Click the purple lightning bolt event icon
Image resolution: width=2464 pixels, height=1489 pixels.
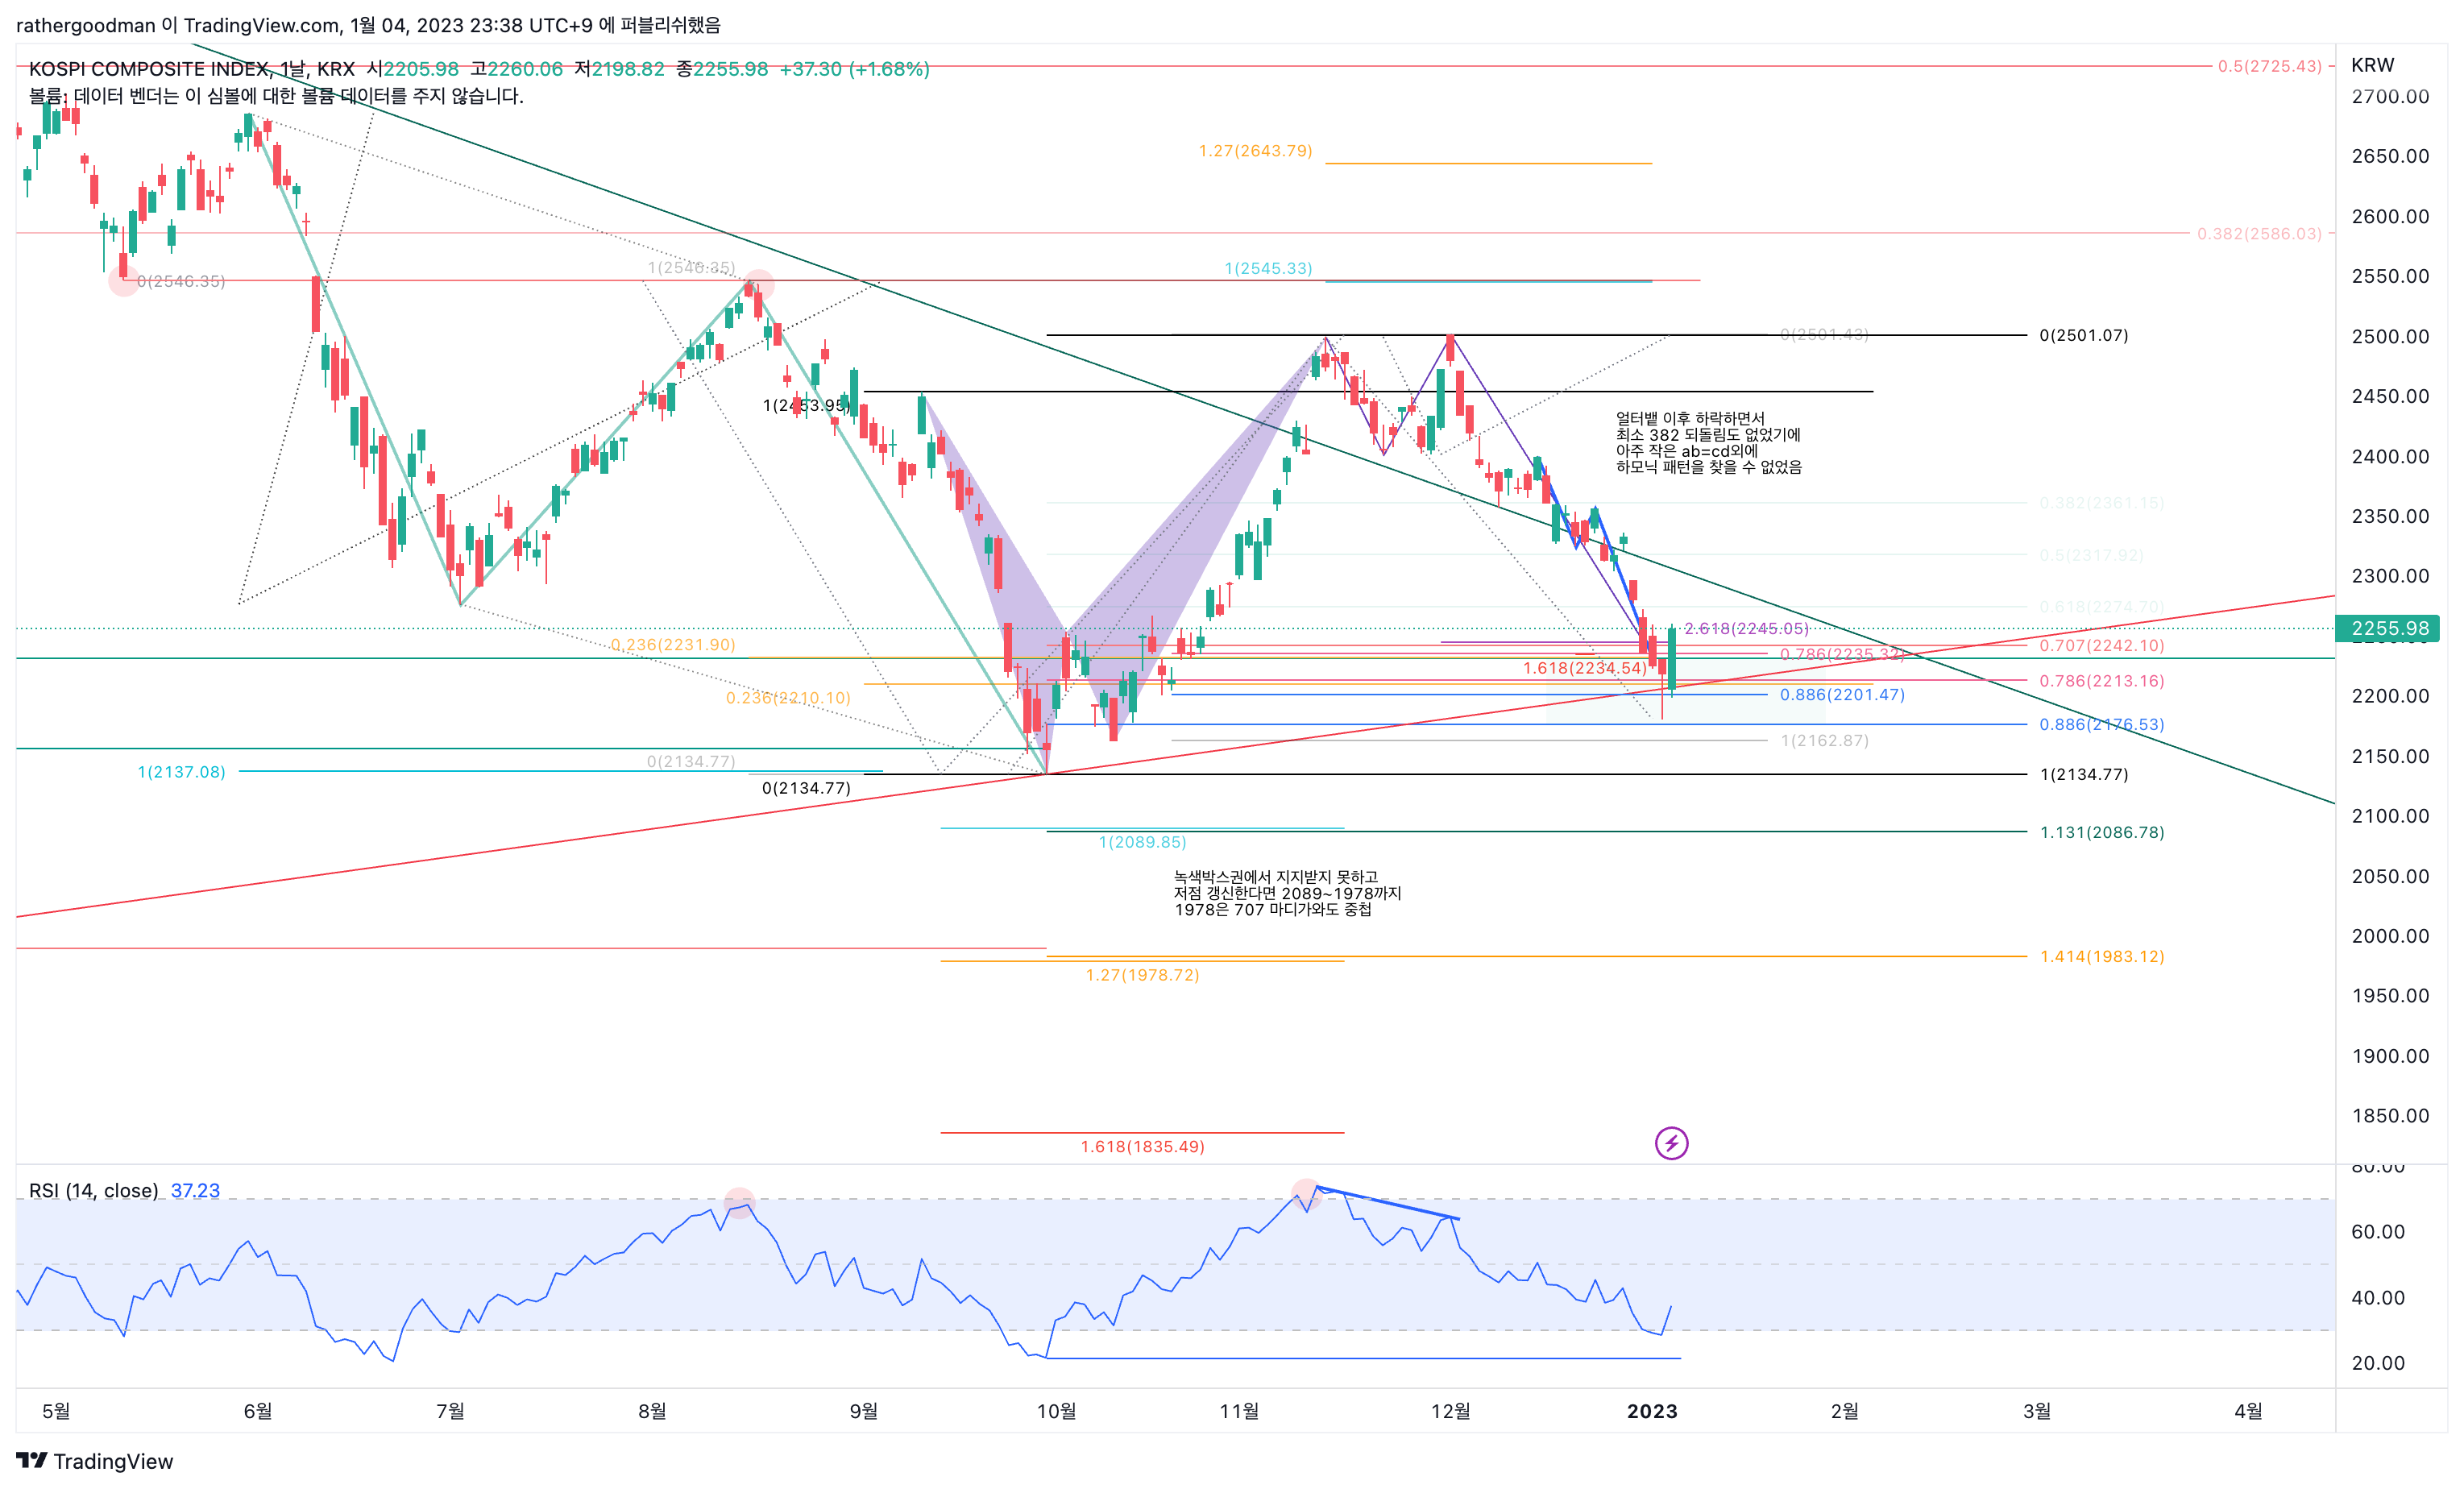(1671, 1142)
